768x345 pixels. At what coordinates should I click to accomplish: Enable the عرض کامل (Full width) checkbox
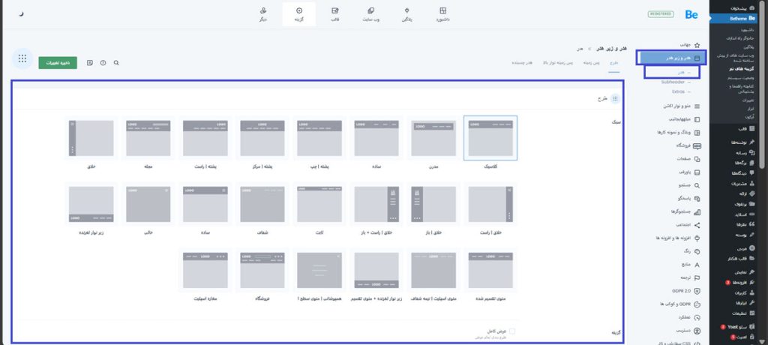coord(512,331)
